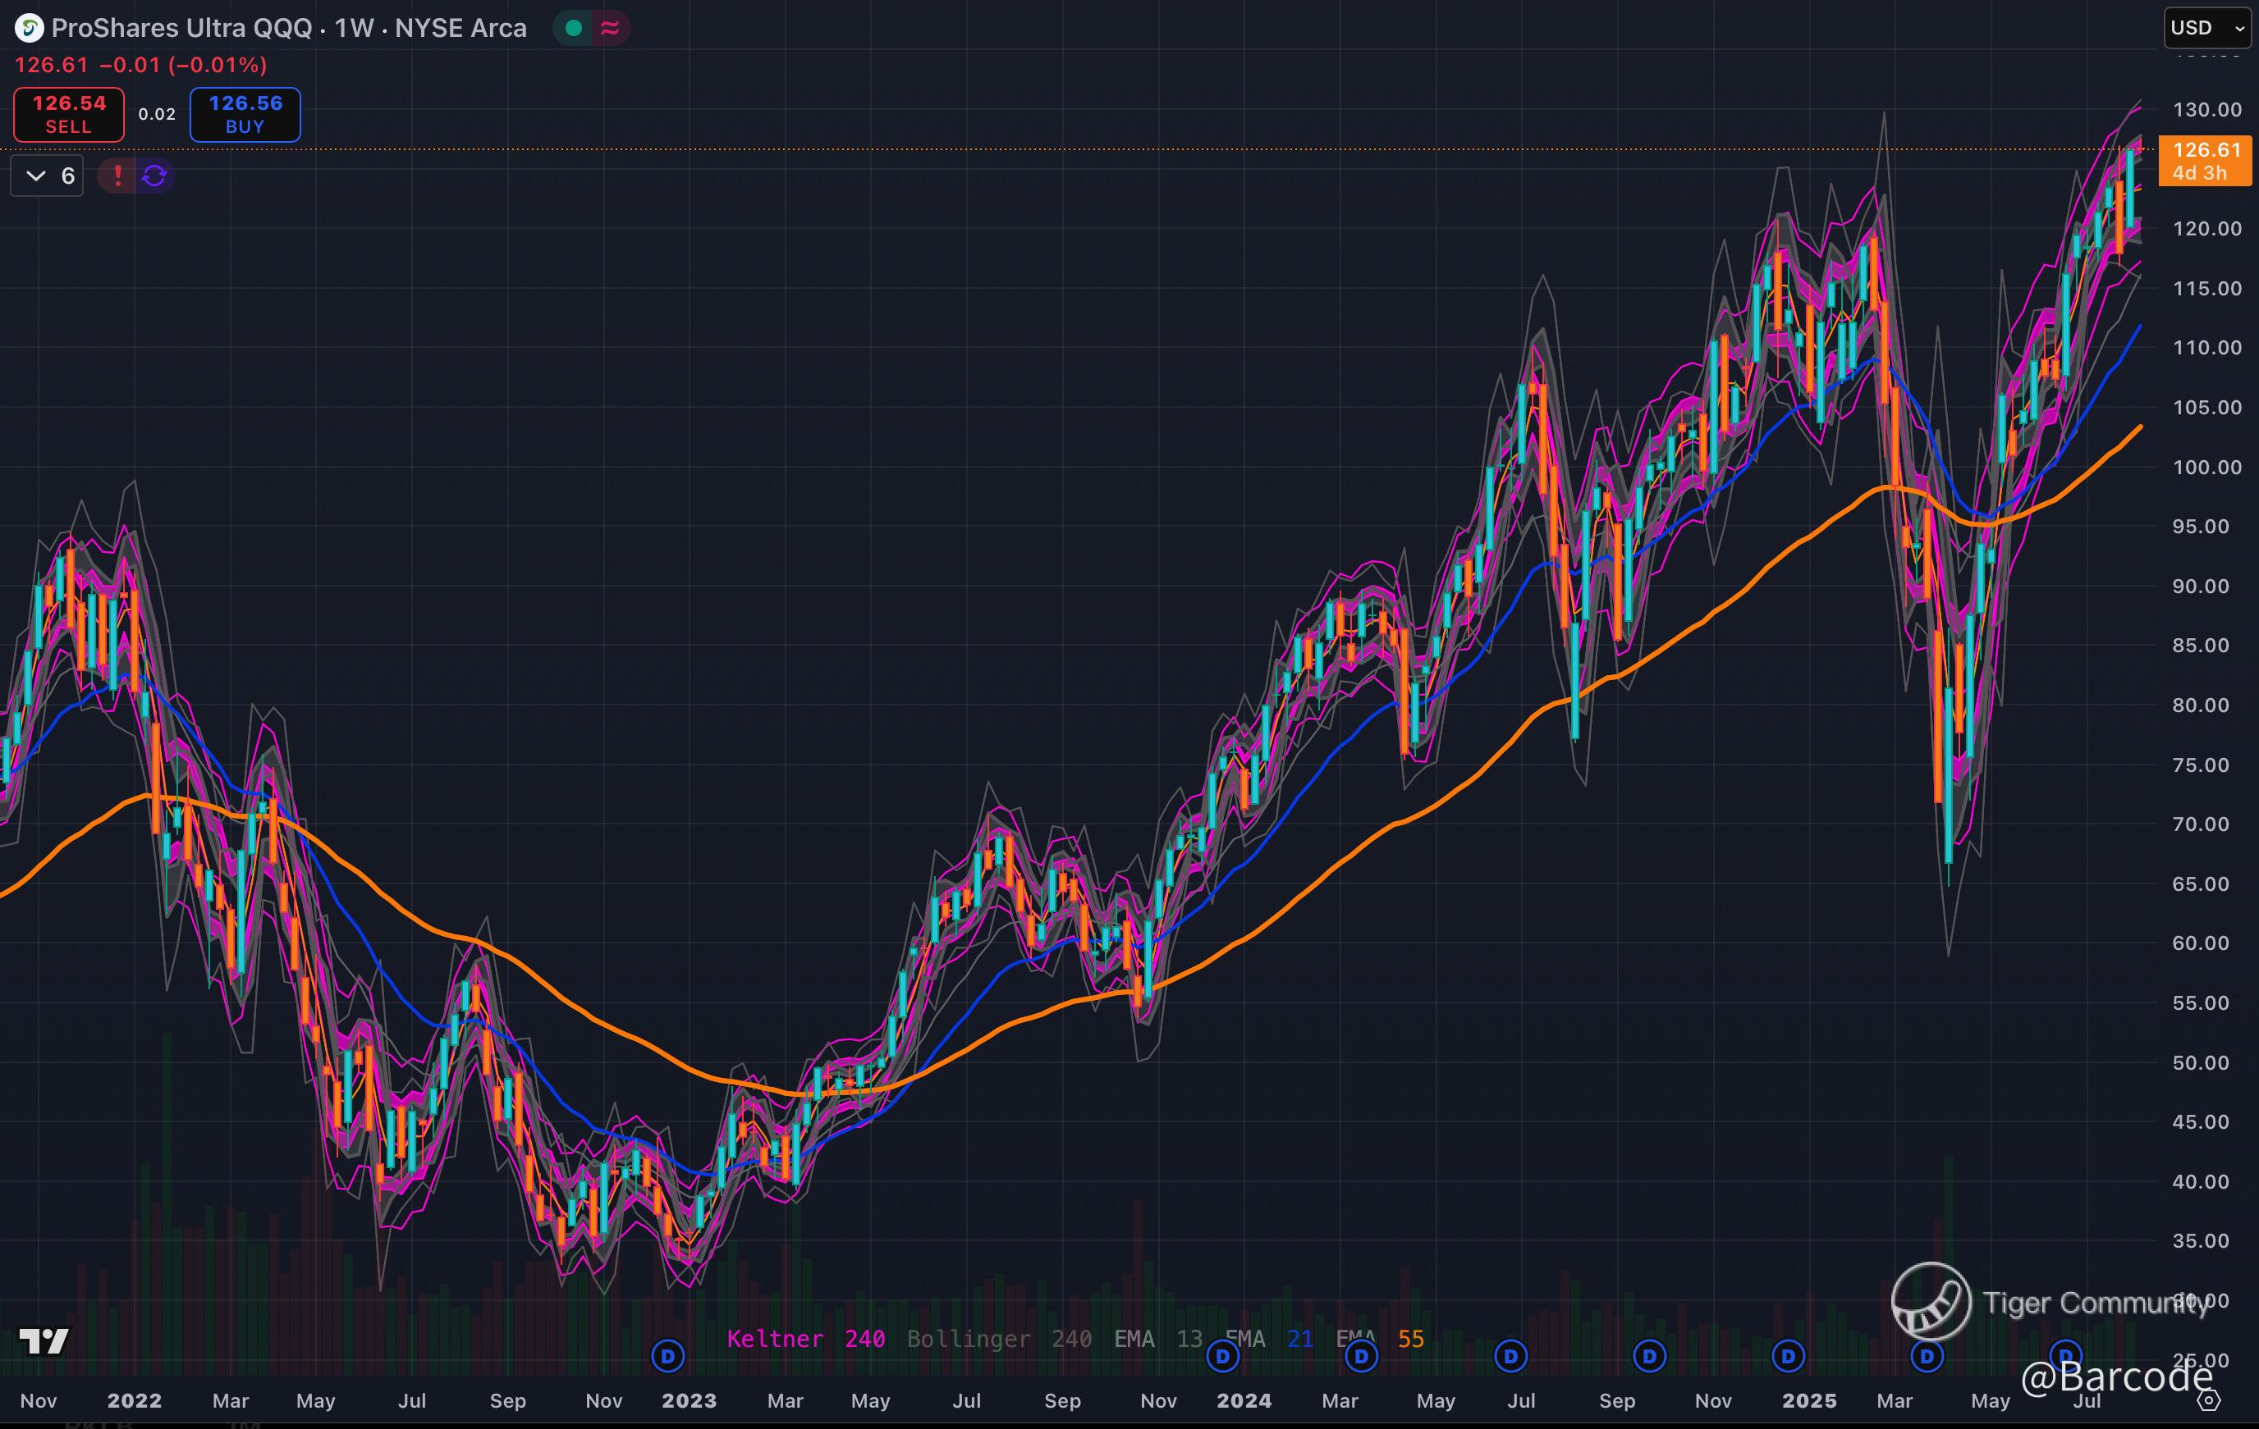Click the ProShares symbol logo icon
The height and width of the screenshot is (1429, 2259).
point(29,28)
